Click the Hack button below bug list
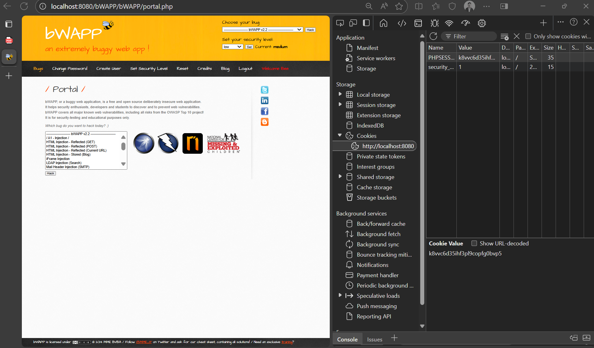 point(51,173)
